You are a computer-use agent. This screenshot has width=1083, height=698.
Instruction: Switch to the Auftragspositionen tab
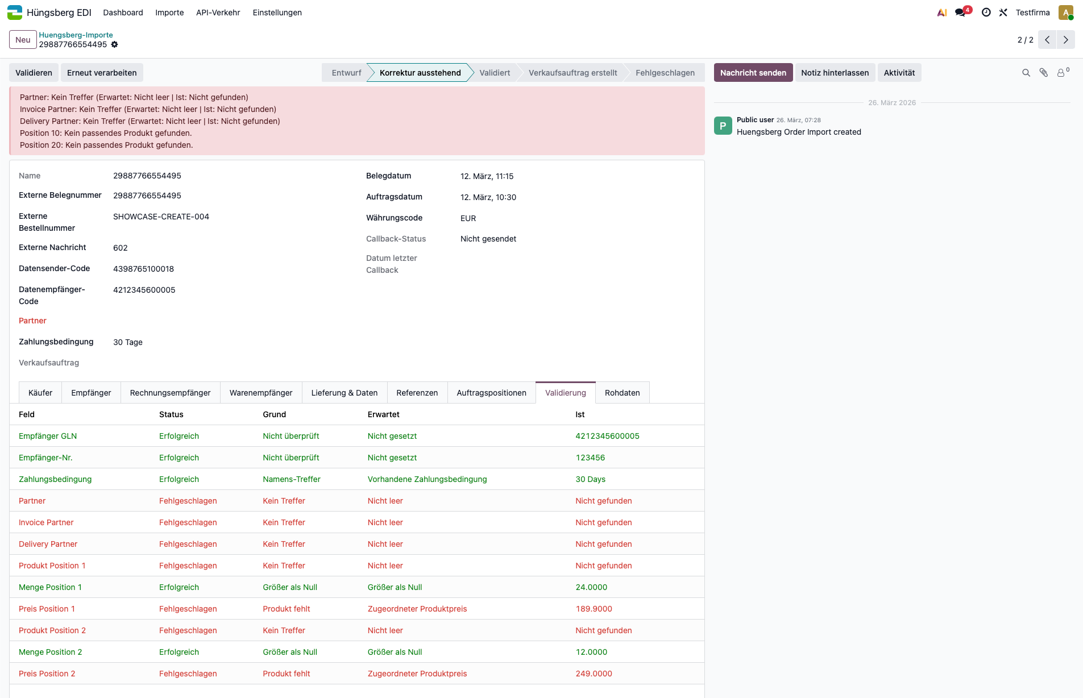click(491, 393)
